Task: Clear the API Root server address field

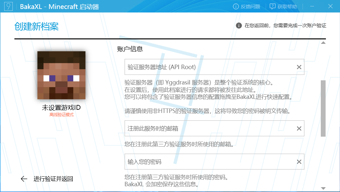Action: [299, 67]
